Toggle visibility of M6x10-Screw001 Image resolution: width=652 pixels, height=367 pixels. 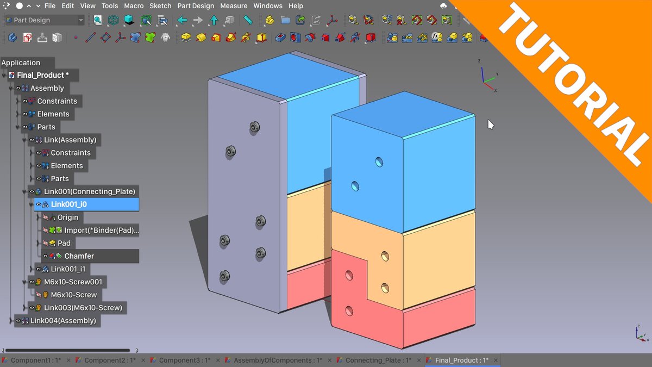click(x=32, y=282)
